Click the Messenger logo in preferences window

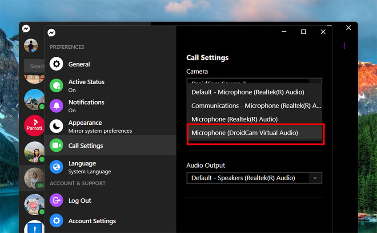coord(52,33)
